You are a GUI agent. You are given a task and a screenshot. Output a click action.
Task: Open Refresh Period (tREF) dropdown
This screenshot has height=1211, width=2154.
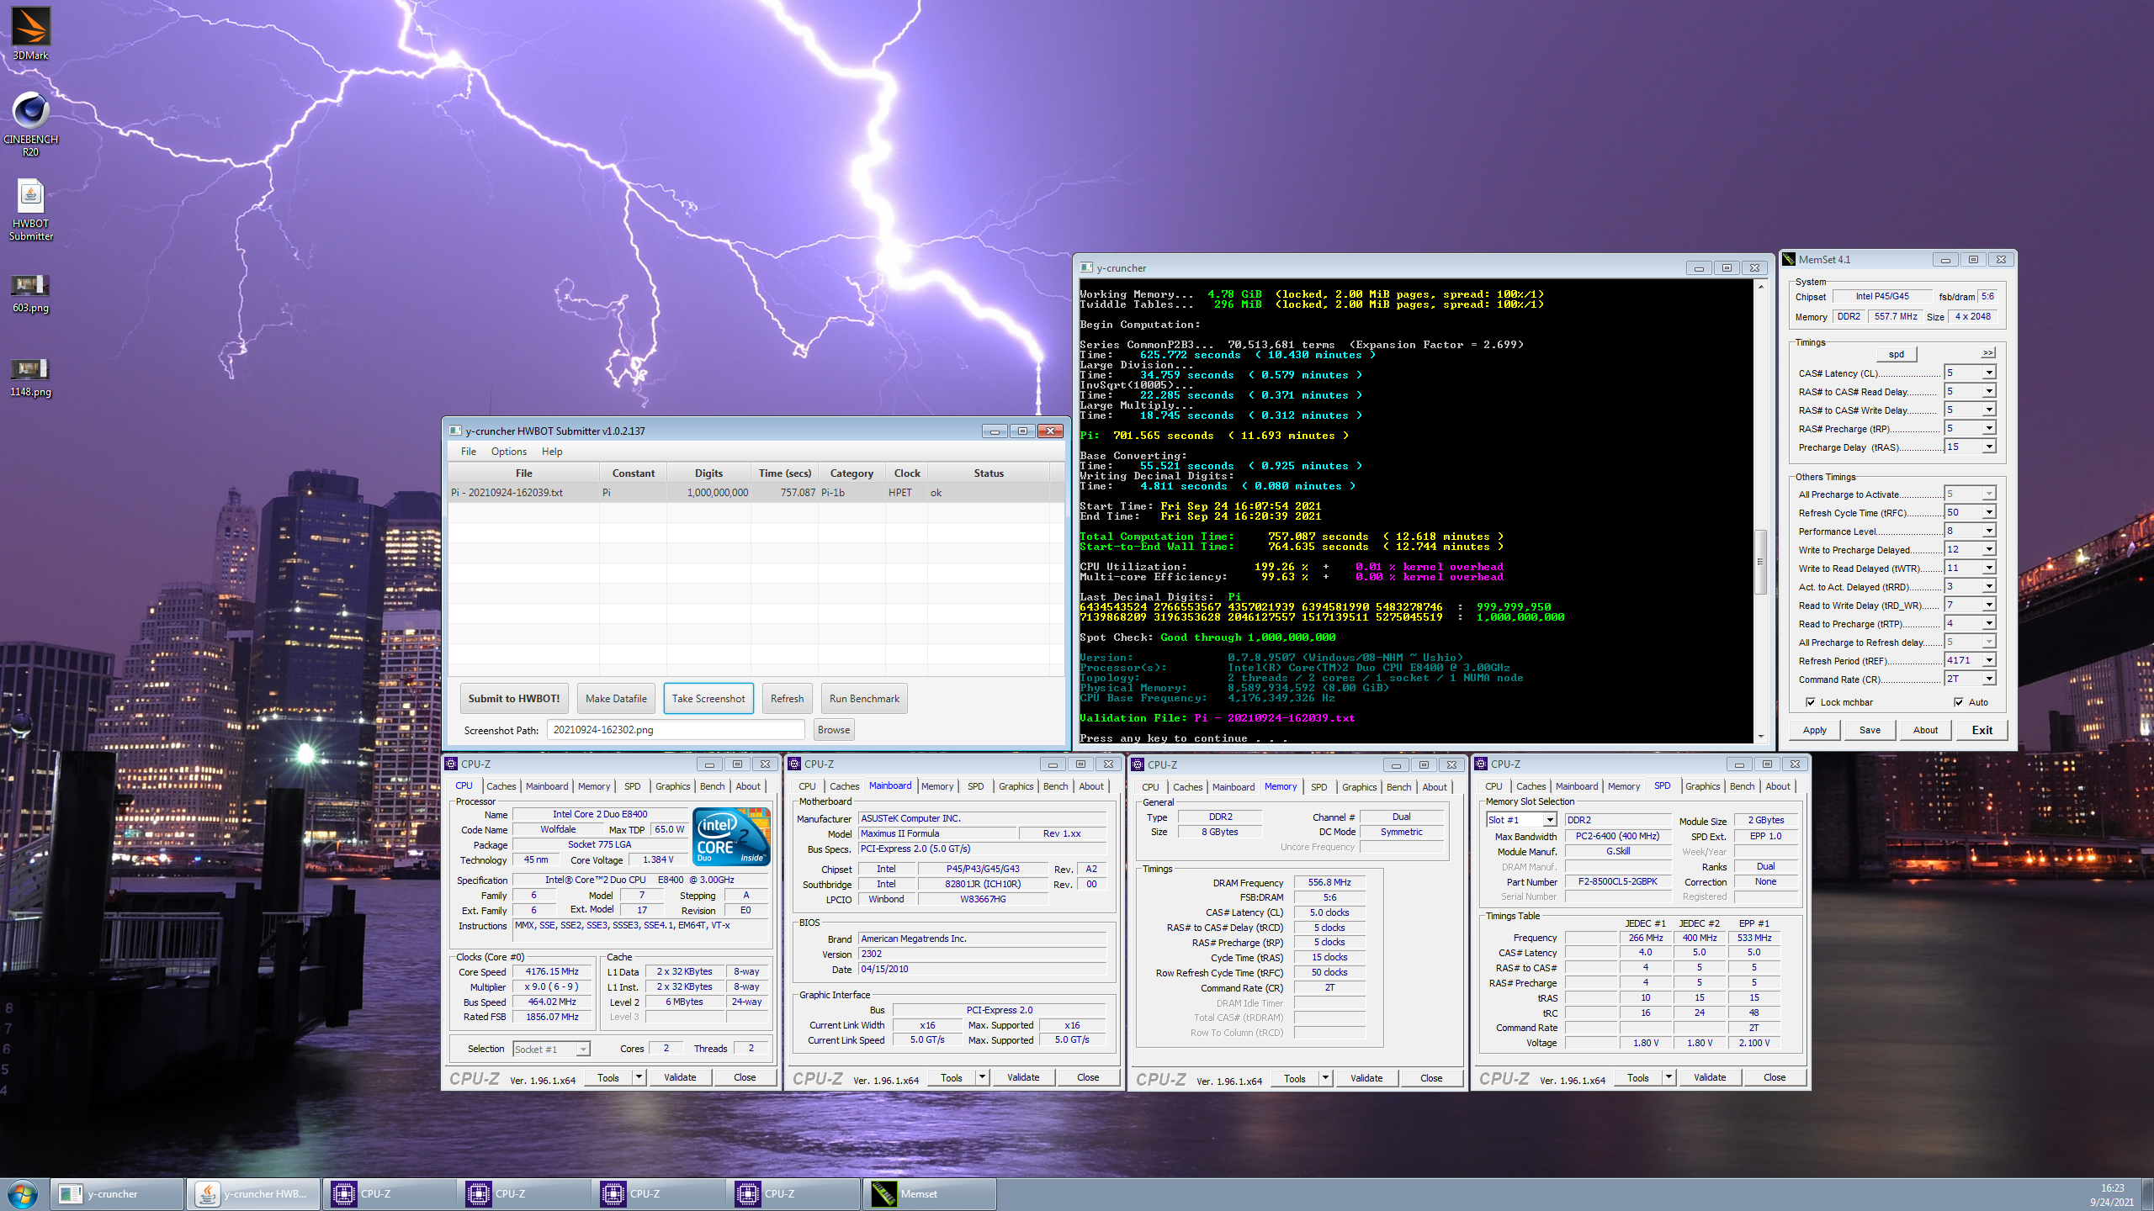pos(1989,661)
